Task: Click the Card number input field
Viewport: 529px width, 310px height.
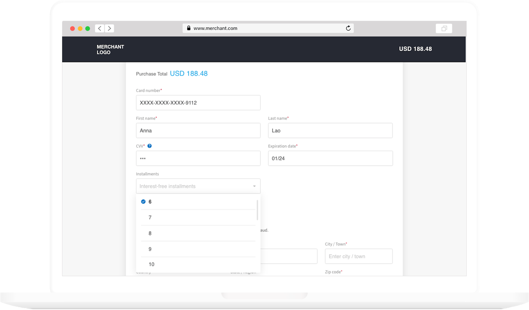Action: pyautogui.click(x=198, y=103)
